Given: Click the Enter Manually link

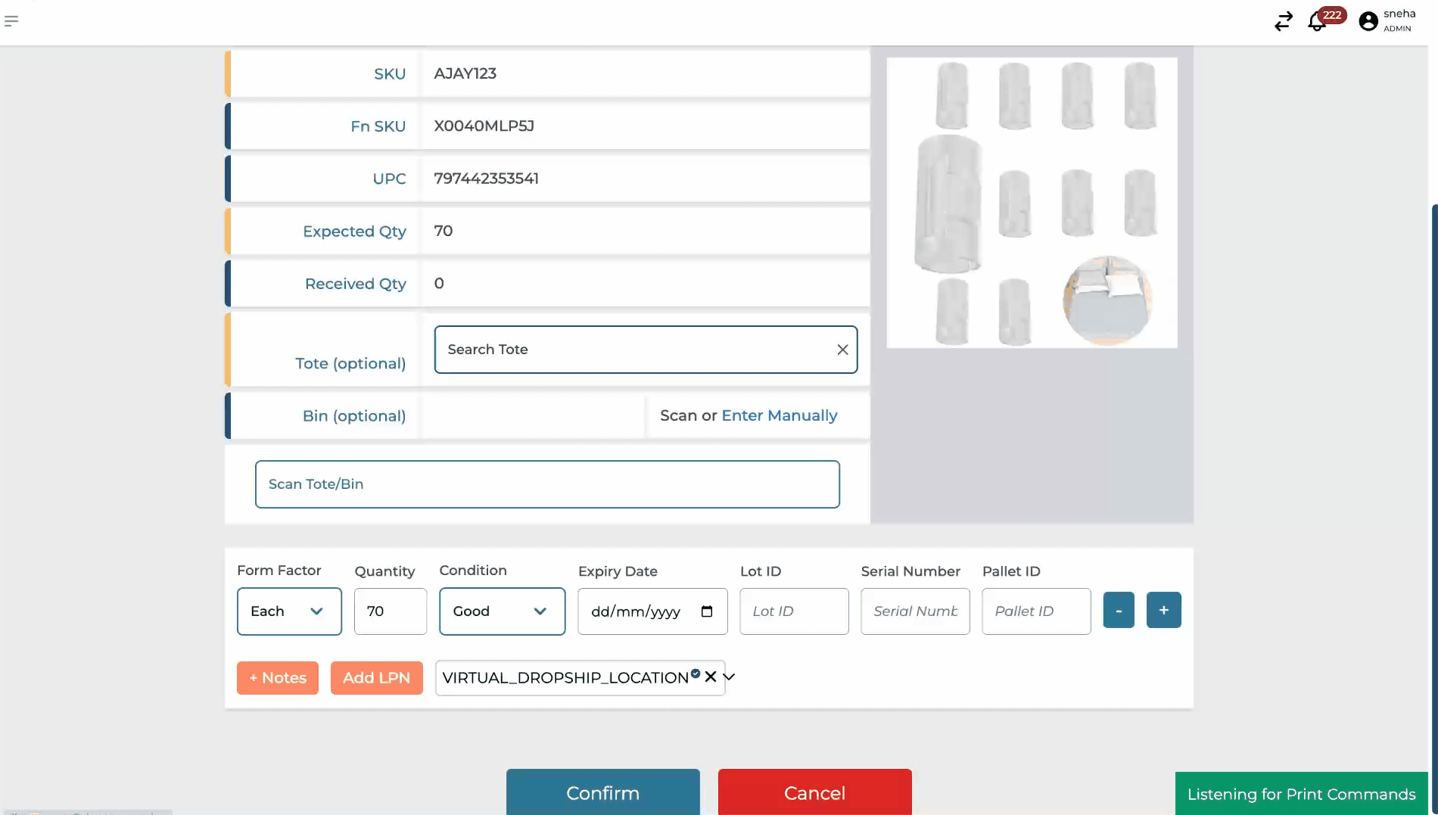Looking at the screenshot, I should tap(779, 415).
